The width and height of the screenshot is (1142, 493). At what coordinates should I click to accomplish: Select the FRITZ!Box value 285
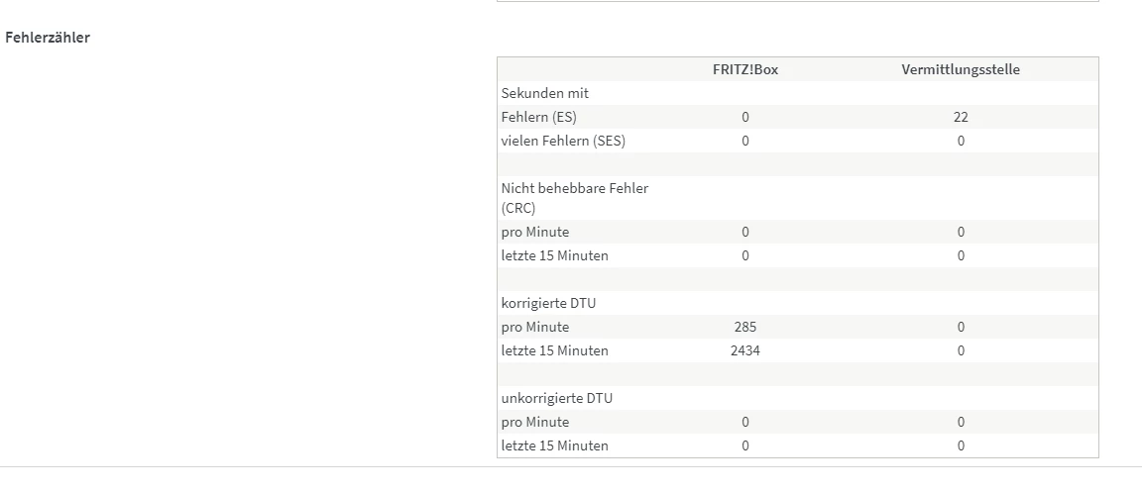click(745, 327)
